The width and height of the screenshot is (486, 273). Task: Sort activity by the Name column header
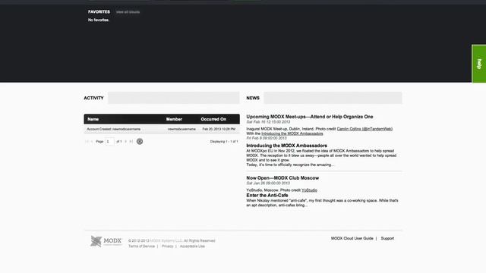click(x=93, y=119)
